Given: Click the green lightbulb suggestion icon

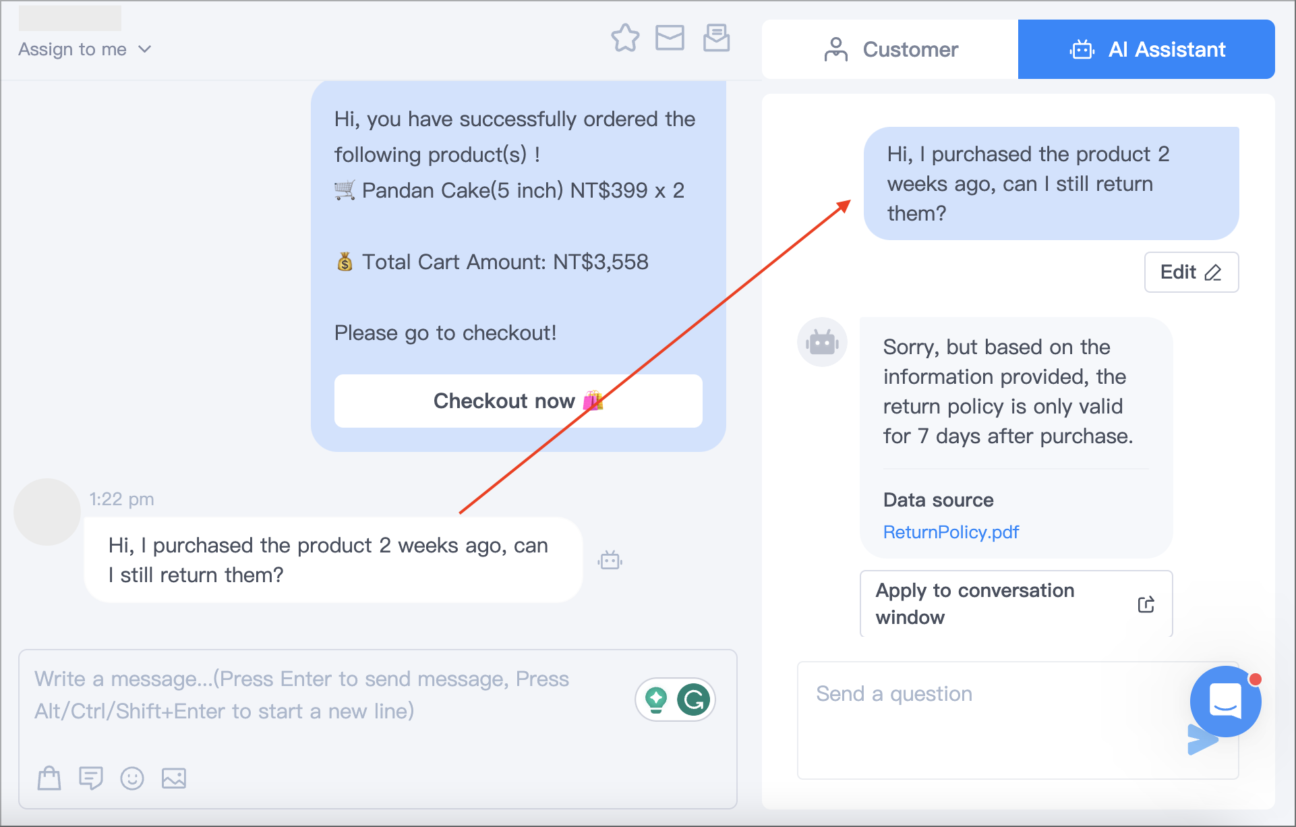Looking at the screenshot, I should coord(656,700).
